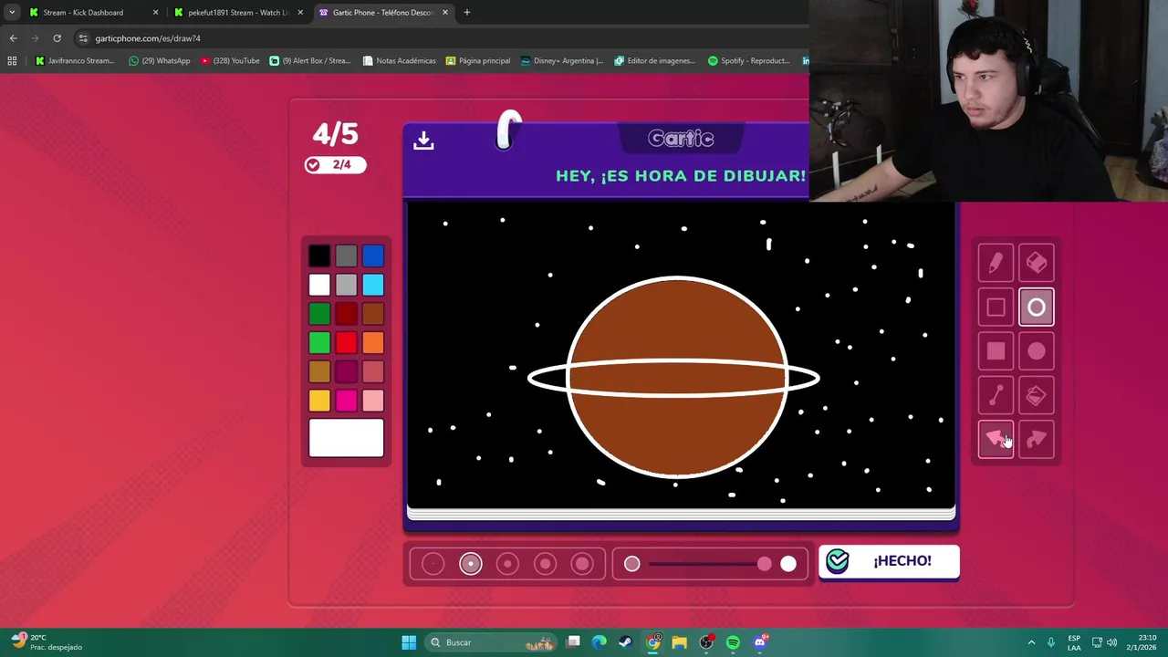The height and width of the screenshot is (657, 1168).
Task: Pick the filled rectangle tool
Action: (x=996, y=351)
